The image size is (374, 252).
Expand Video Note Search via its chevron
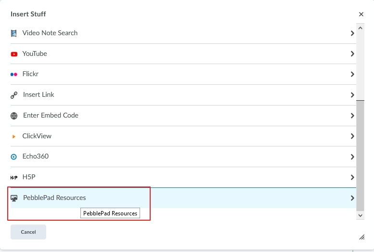pyautogui.click(x=352, y=33)
